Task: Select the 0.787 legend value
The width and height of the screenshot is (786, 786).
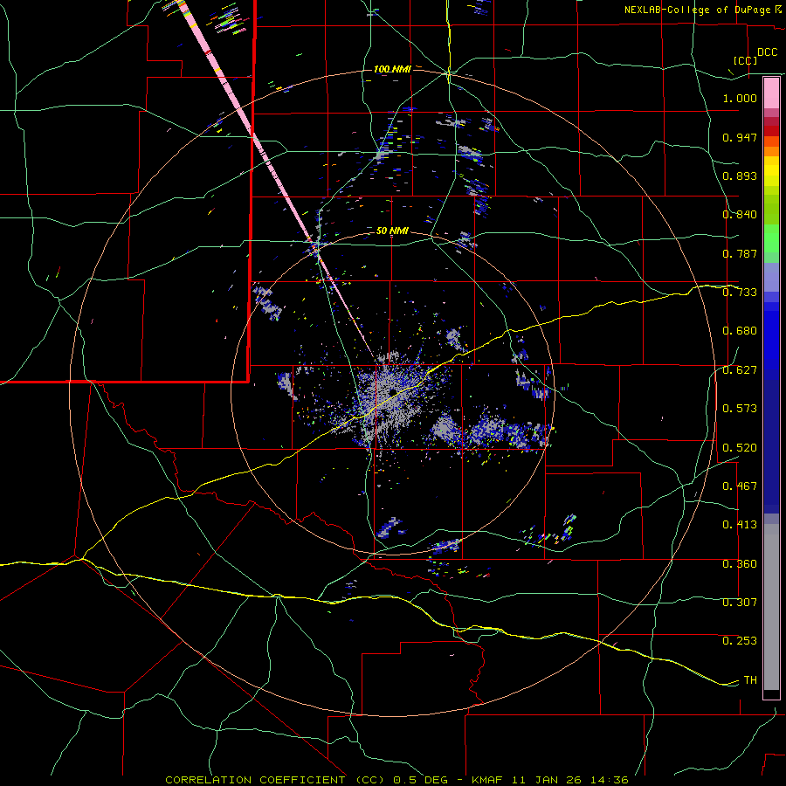Action: [x=740, y=253]
